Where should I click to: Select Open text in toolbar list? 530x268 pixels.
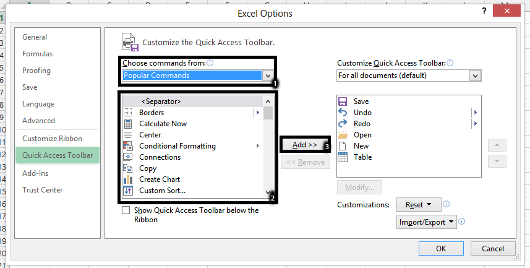pyautogui.click(x=362, y=135)
